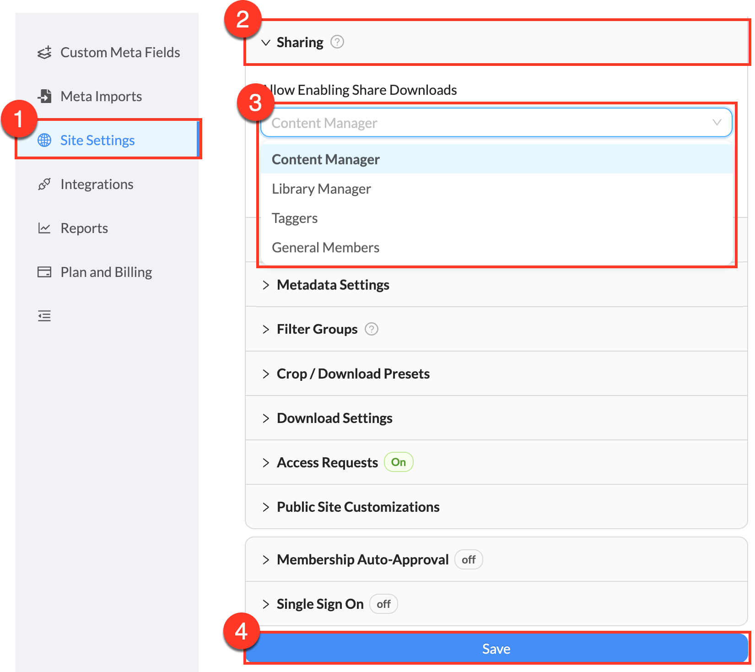Click the Plan and Billing card icon

(44, 272)
